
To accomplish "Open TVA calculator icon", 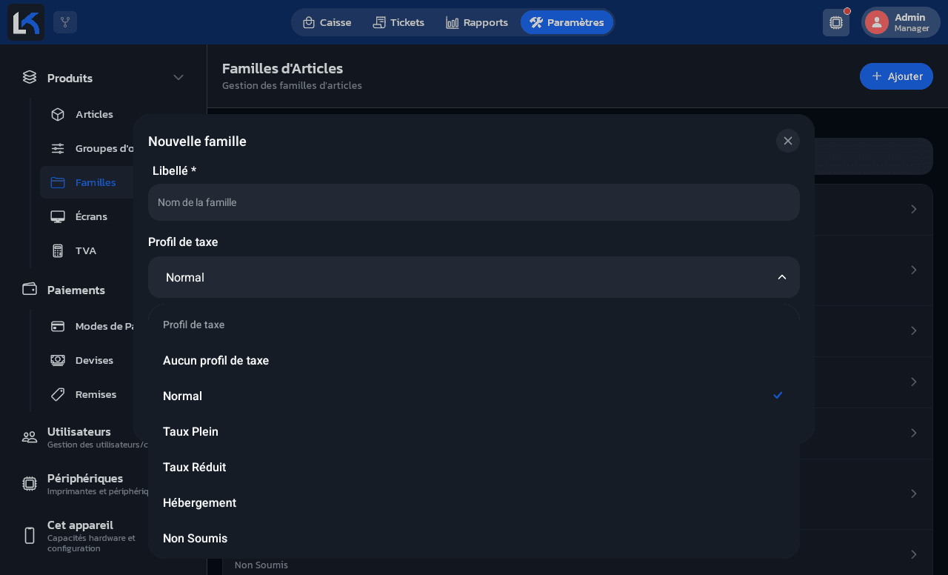I will click(x=58, y=250).
